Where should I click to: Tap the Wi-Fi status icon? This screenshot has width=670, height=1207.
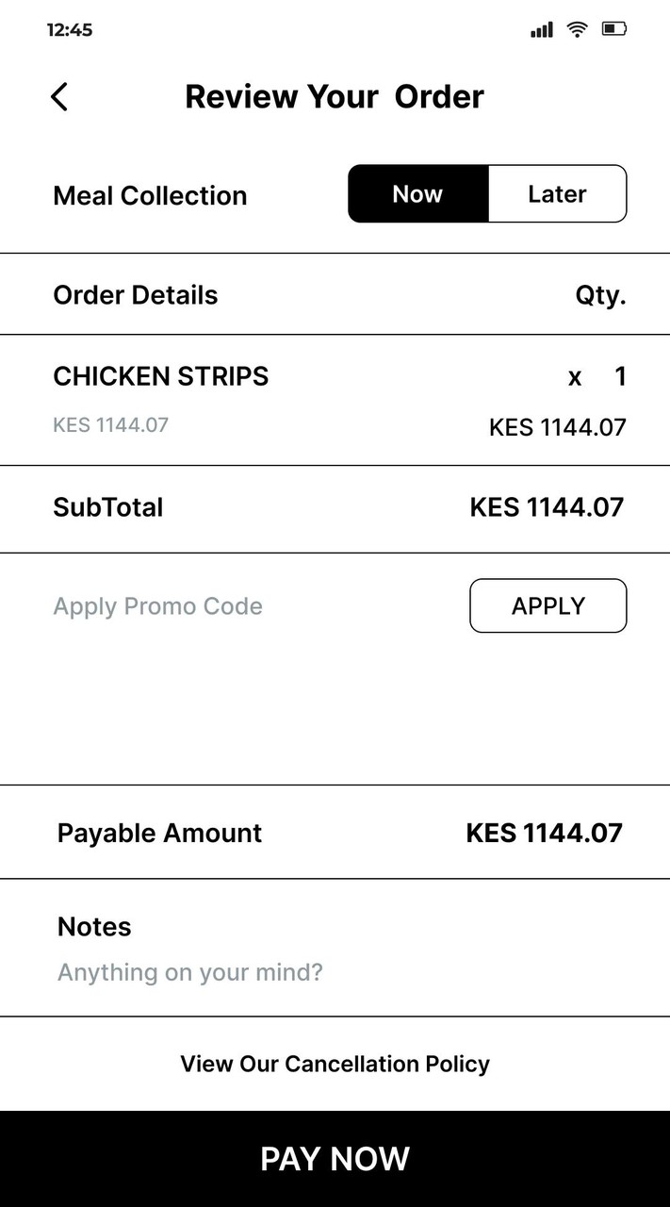[577, 30]
